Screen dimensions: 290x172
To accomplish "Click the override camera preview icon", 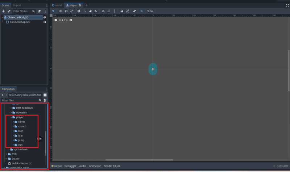I will point(141,11).
